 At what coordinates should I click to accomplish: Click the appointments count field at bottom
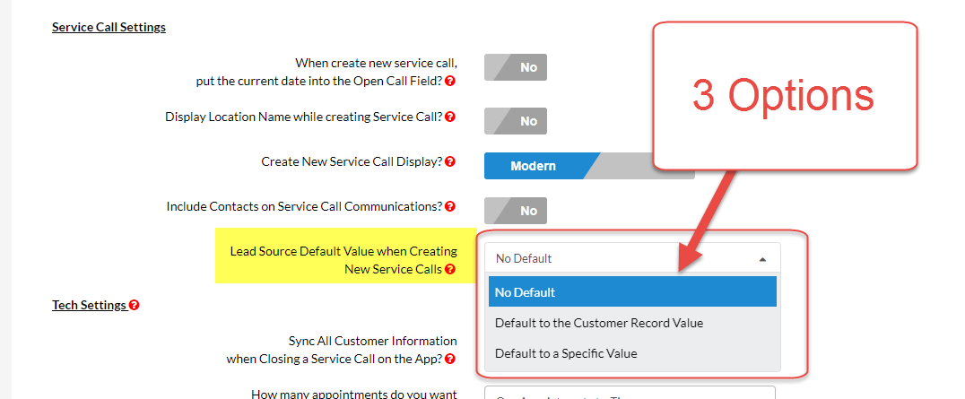630,393
